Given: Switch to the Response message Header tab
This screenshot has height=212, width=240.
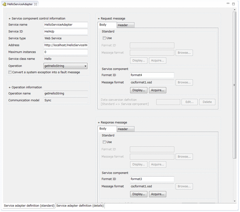Looking at the screenshot, I should (125, 129).
